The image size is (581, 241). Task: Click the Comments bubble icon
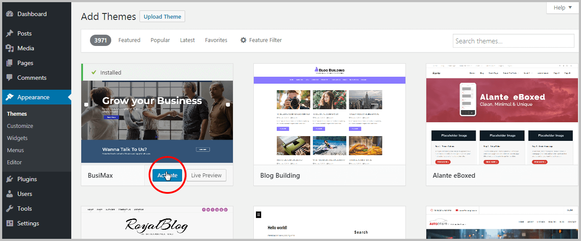10,78
